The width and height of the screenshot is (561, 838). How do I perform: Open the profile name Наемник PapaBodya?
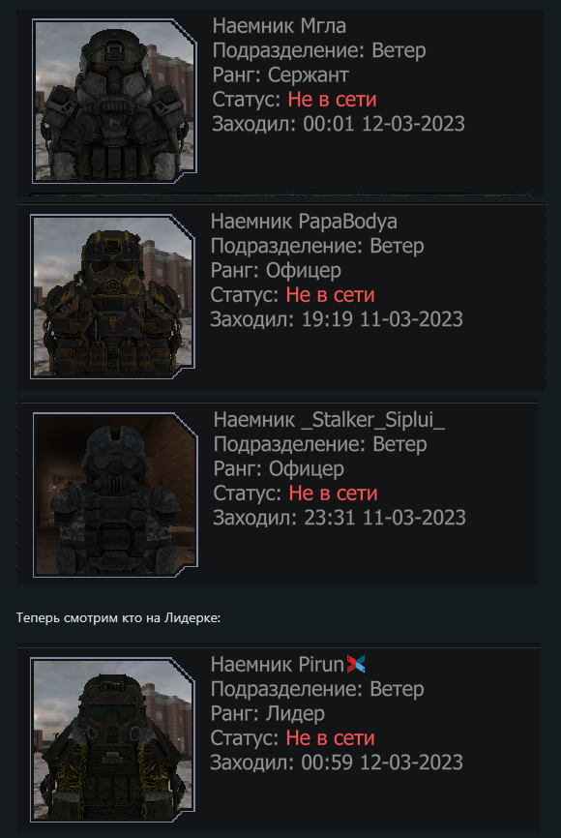click(304, 222)
